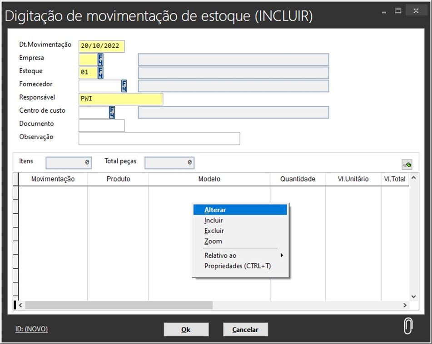Click the Centro de custo description field
The image size is (432, 344).
(x=233, y=112)
